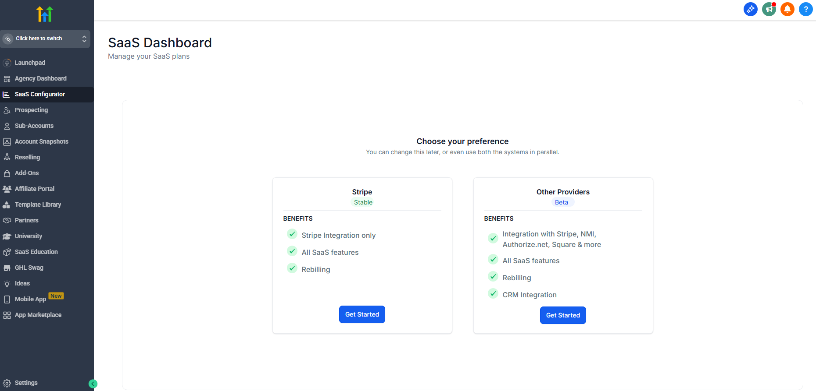Click the Settings gear icon in sidebar
Viewport: 816px width, 391px height.
tap(7, 383)
